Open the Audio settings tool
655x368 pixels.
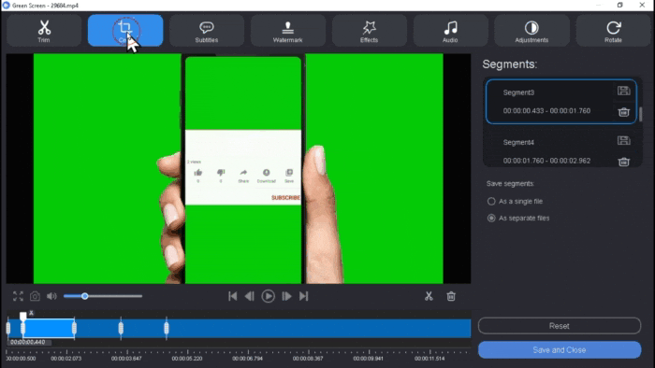pyautogui.click(x=450, y=31)
